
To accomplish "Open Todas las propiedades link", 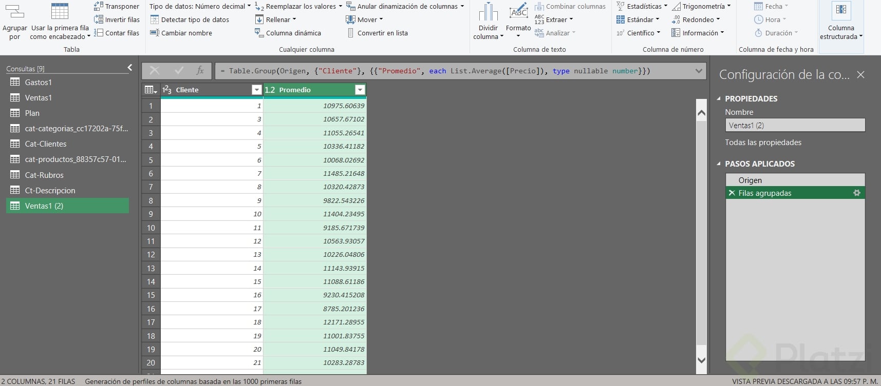I will pyautogui.click(x=763, y=143).
